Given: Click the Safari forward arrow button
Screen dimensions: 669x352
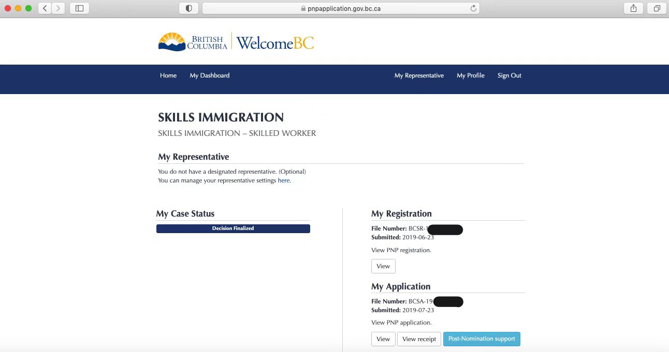Looking at the screenshot, I should pyautogui.click(x=59, y=8).
